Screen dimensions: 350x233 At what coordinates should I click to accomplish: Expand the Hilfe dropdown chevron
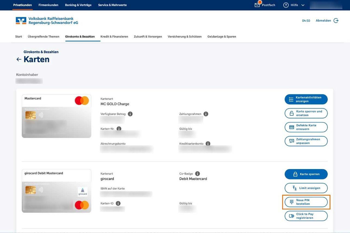coord(302,5)
